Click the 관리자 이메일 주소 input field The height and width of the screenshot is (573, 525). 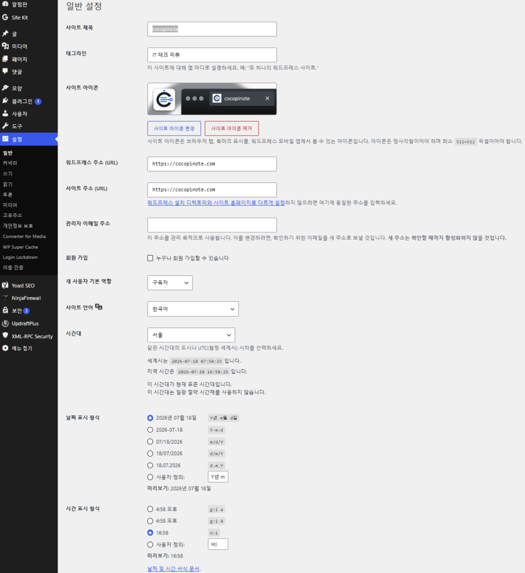click(212, 225)
